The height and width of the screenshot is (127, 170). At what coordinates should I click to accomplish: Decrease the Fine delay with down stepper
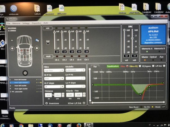(x=84, y=96)
